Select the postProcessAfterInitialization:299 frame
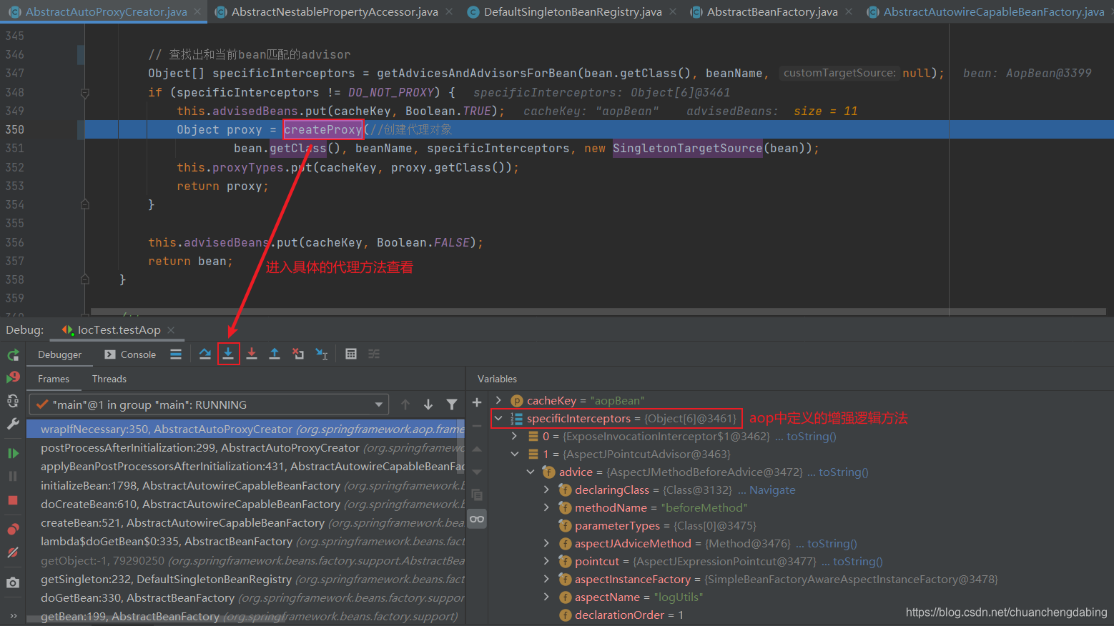Viewport: 1114px width, 626px height. 246,448
